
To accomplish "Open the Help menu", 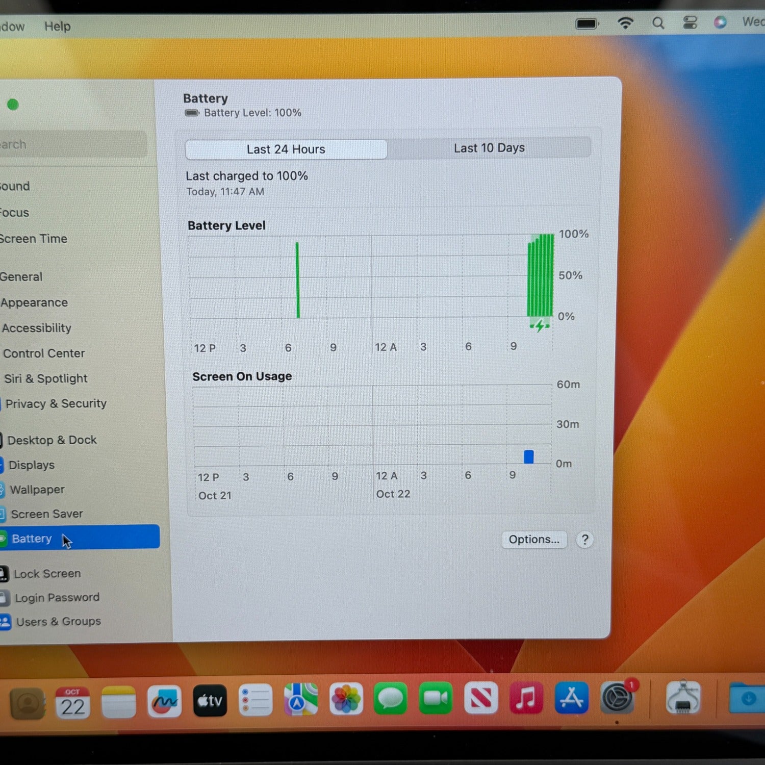I will click(x=57, y=27).
